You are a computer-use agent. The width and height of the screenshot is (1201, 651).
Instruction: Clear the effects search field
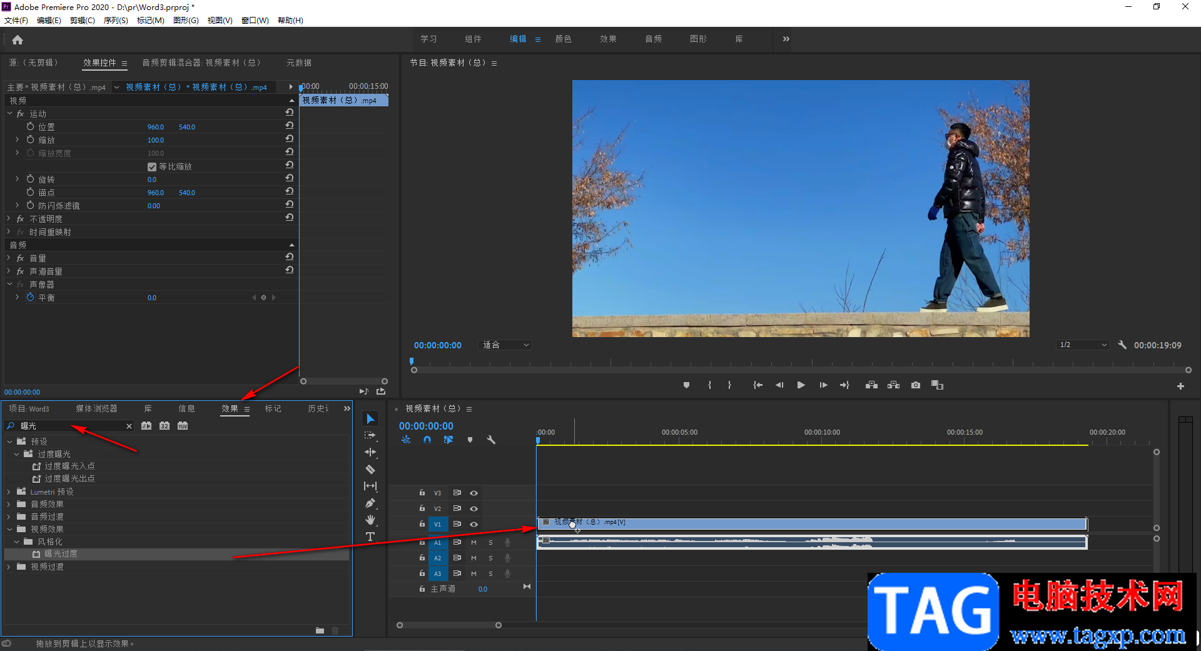coord(129,426)
